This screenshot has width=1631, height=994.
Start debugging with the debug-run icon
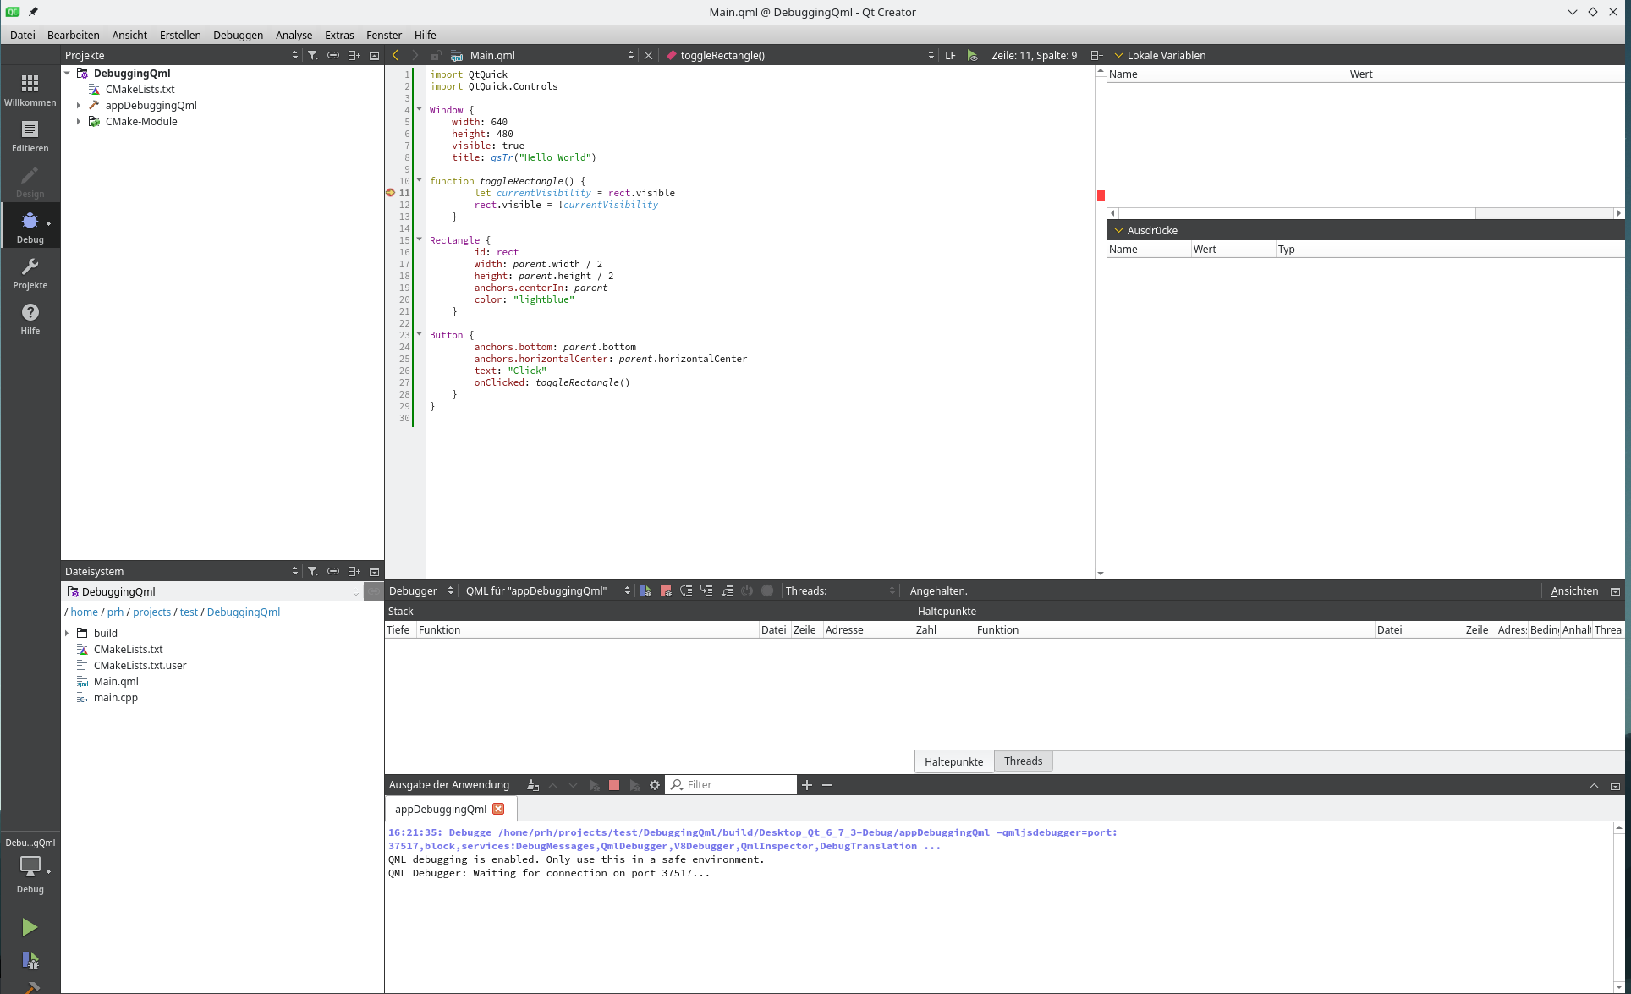pyautogui.click(x=30, y=960)
